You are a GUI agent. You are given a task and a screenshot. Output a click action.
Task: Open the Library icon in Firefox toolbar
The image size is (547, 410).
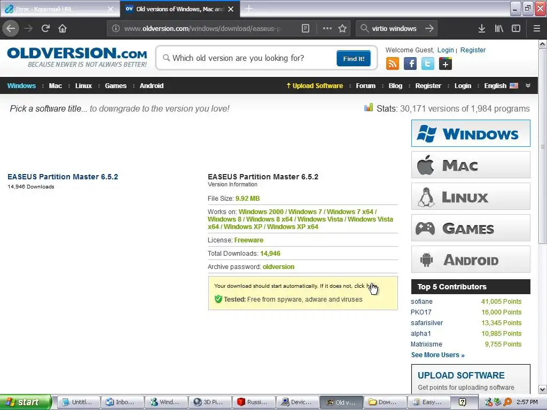point(499,28)
